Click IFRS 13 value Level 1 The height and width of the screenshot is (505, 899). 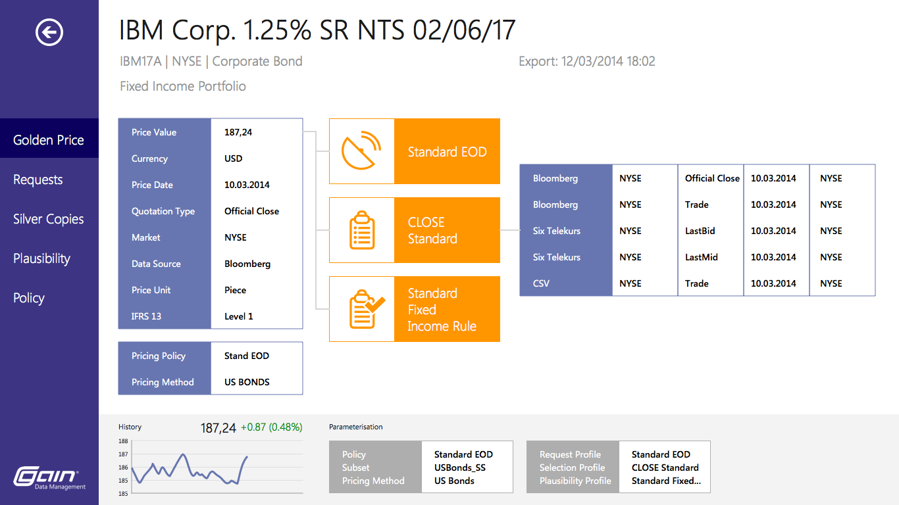click(x=239, y=316)
